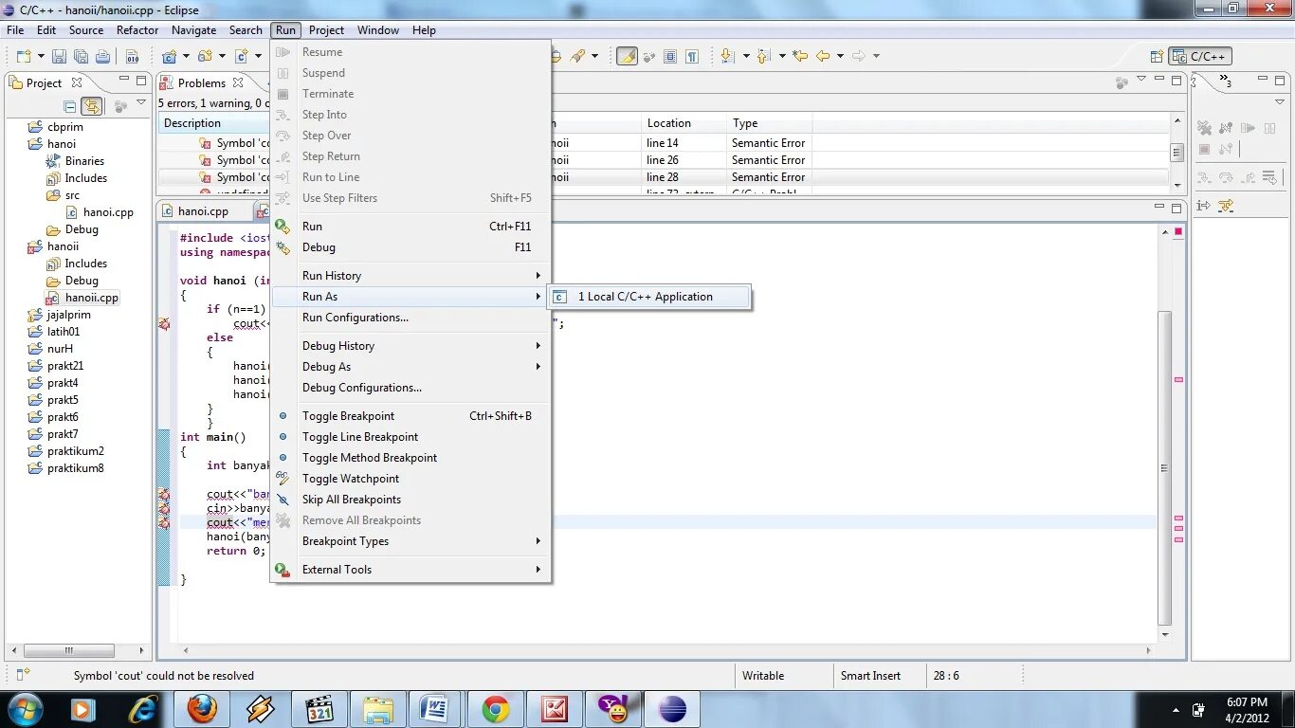This screenshot has width=1295, height=728.
Task: Expand Debug History submenu
Action: click(411, 346)
